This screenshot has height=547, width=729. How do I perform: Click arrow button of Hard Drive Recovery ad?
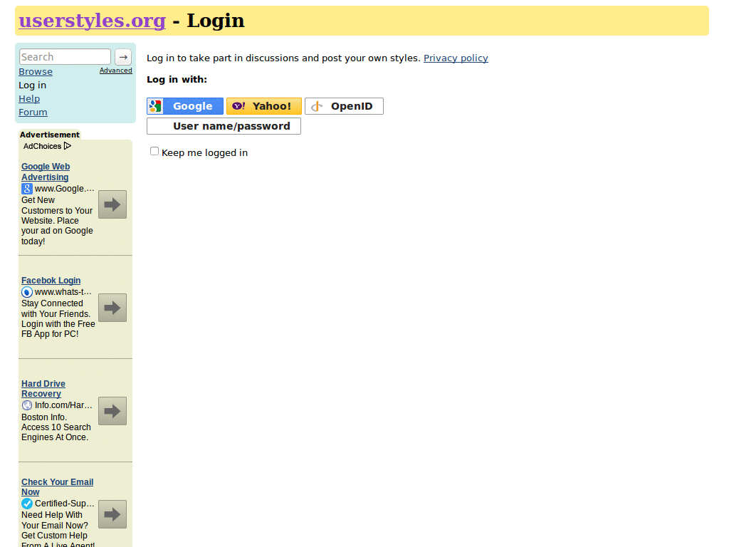(112, 411)
